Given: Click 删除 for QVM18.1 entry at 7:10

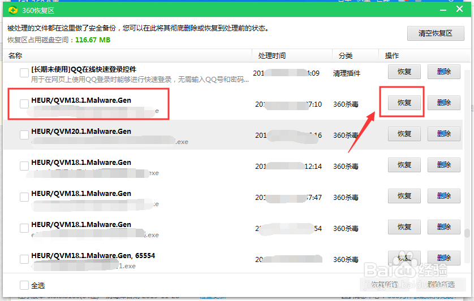Looking at the screenshot, I should 444,103.
